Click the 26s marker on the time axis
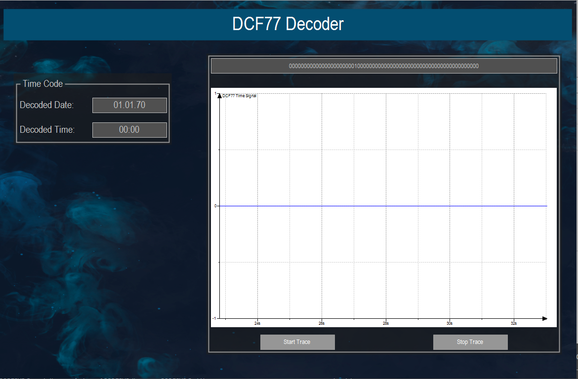 (321, 323)
